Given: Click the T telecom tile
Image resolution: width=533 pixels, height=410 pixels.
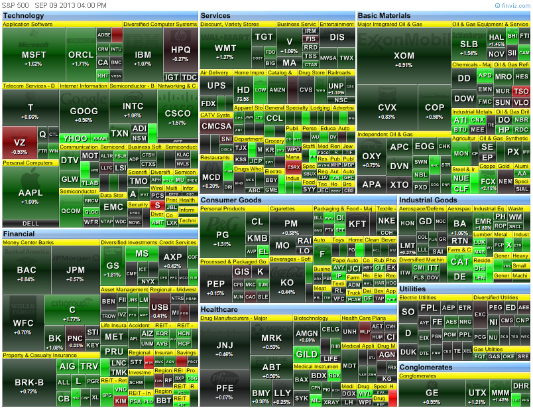Looking at the screenshot, I should (30, 108).
